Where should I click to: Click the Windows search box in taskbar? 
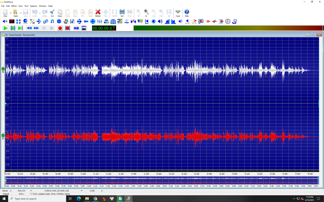tap(37, 199)
